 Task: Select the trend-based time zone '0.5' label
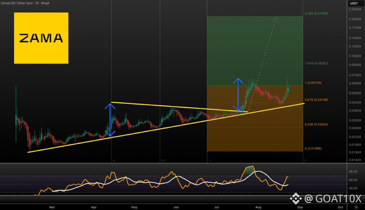(164, 161)
